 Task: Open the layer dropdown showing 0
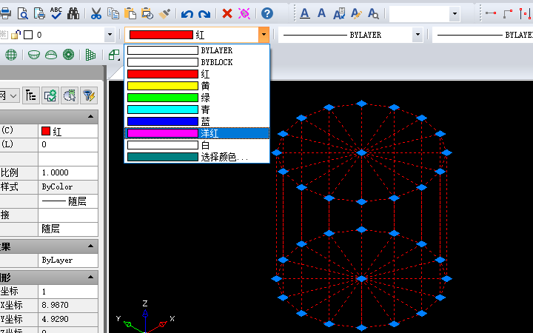(x=110, y=35)
